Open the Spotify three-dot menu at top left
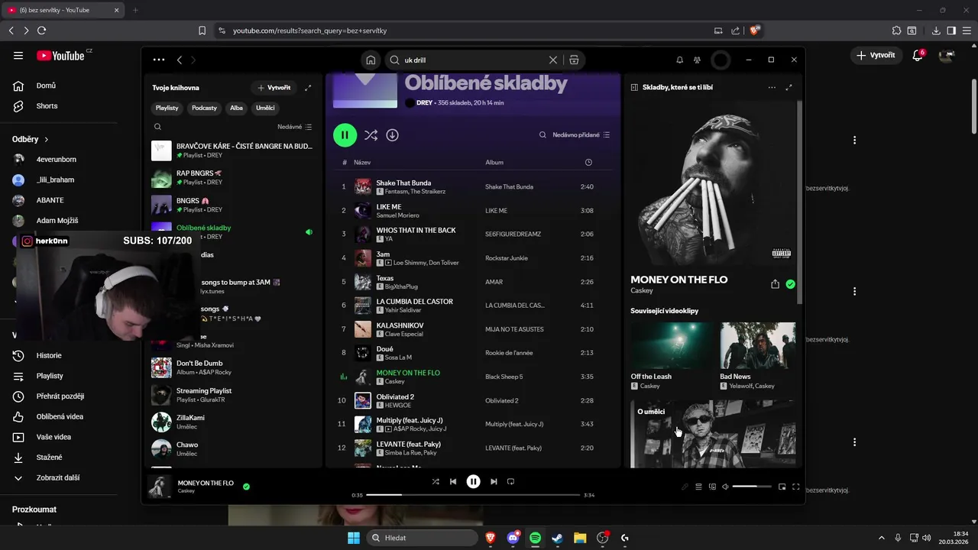Image resolution: width=978 pixels, height=550 pixels. click(158, 60)
